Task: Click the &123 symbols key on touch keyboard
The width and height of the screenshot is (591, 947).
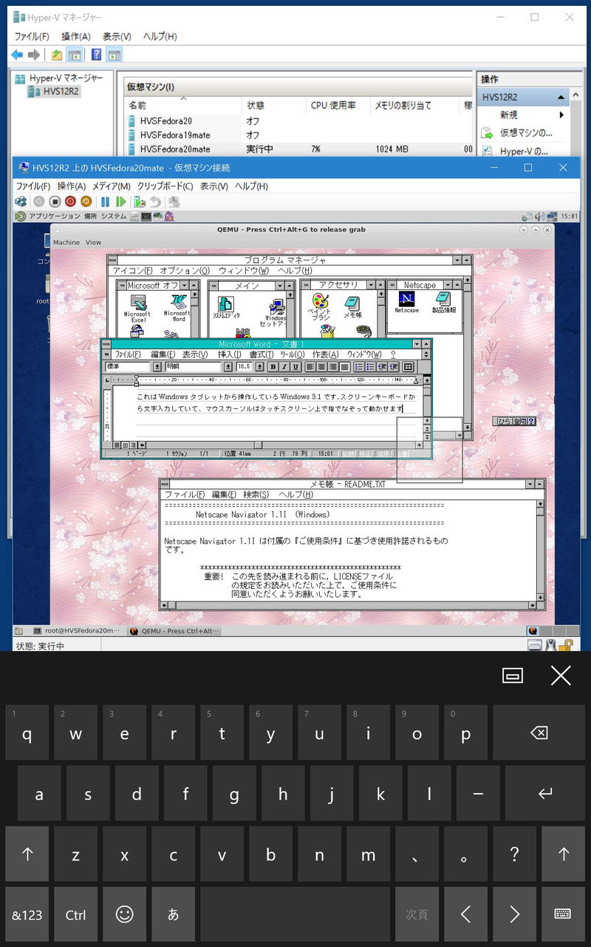Action: pyautogui.click(x=27, y=914)
